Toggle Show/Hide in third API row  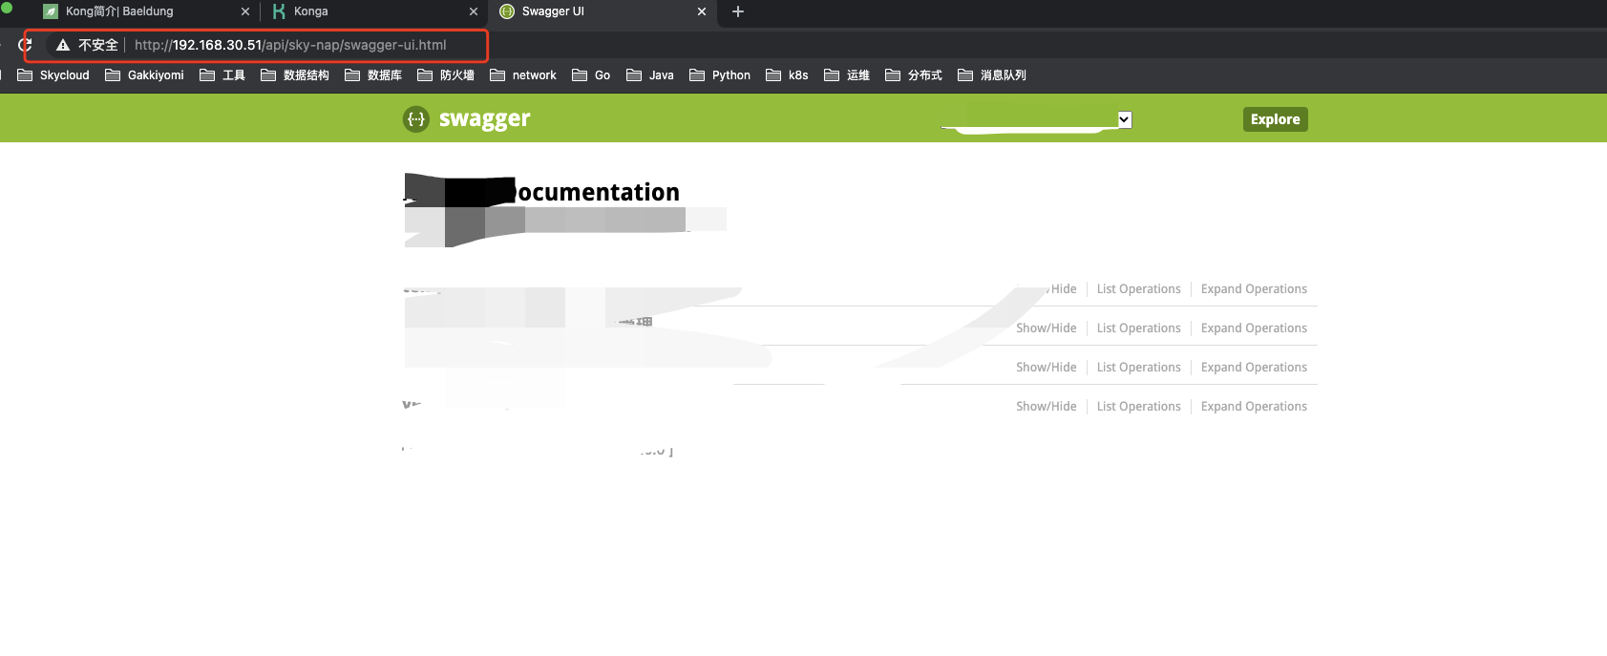pyautogui.click(x=1047, y=368)
